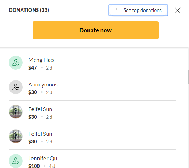The image size is (189, 168).
Task: Click the first Feifei Sun profile photo
Action: [x=16, y=112]
